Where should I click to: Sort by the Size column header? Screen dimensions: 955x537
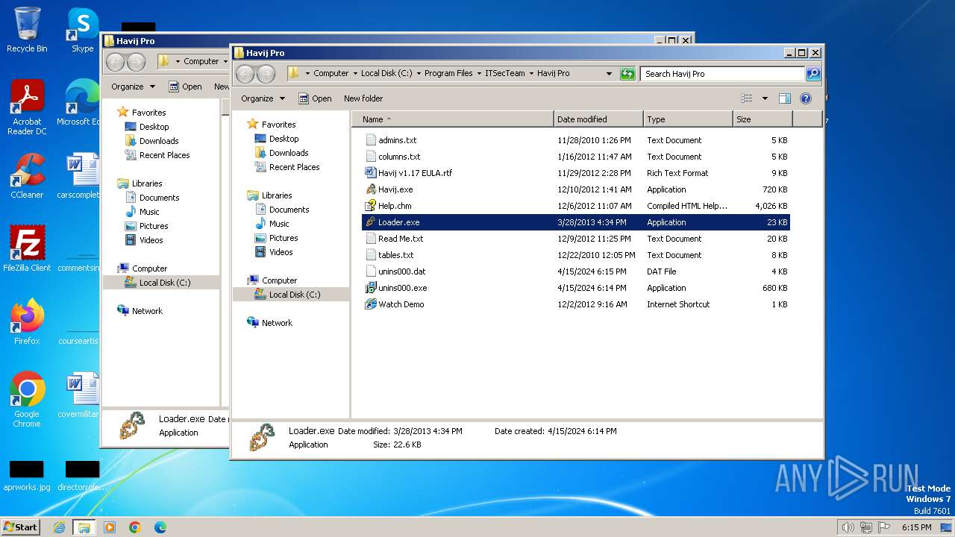(x=762, y=119)
